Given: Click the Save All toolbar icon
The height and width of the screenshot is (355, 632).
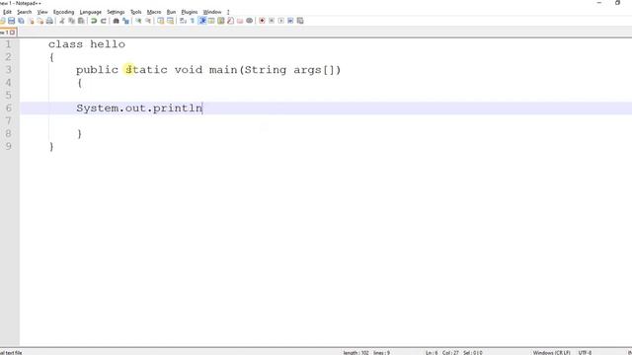Looking at the screenshot, I should [x=21, y=21].
